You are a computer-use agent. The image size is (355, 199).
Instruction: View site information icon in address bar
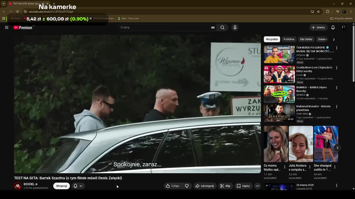point(25,12)
